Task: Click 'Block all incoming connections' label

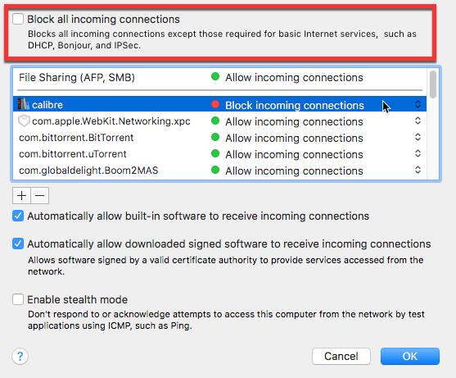Action: coord(103,19)
